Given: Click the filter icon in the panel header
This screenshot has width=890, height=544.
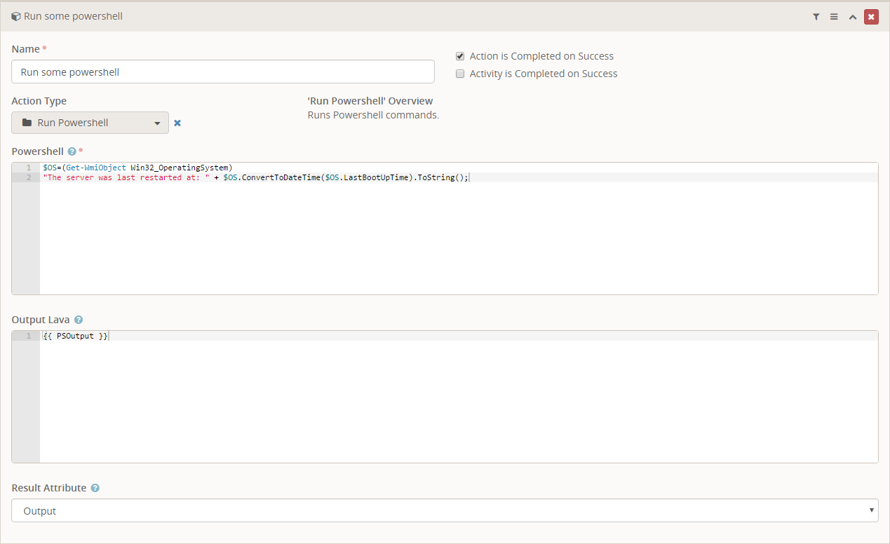Looking at the screenshot, I should pos(816,16).
